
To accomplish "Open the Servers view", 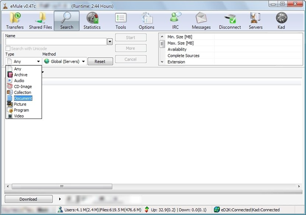I will 255,21.
